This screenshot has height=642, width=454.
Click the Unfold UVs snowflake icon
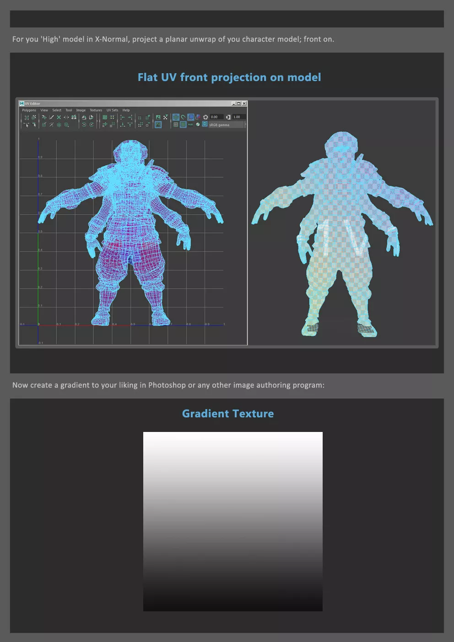59,125
